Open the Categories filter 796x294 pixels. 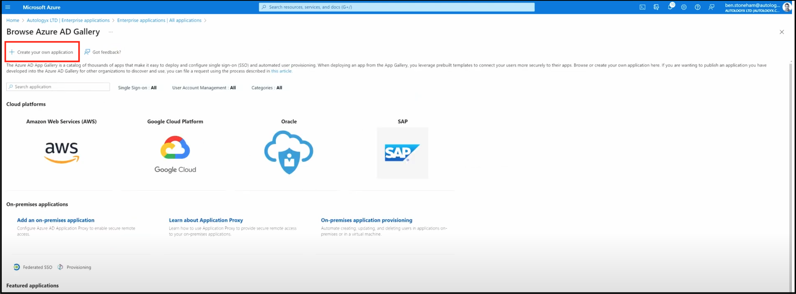267,88
